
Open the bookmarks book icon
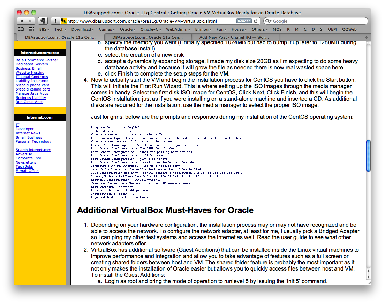tap(21, 29)
